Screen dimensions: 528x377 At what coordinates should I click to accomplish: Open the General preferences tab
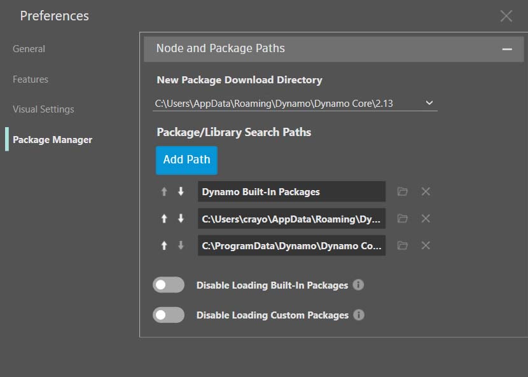tap(29, 49)
